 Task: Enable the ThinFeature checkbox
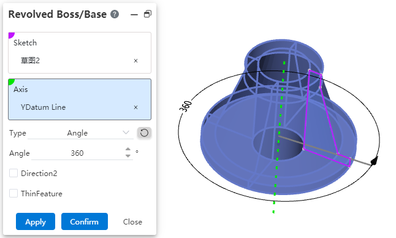[x=13, y=194]
